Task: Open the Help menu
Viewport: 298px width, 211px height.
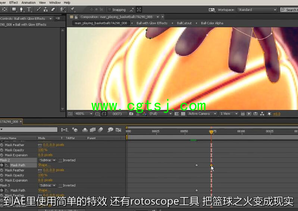Action: tap(67, 3)
